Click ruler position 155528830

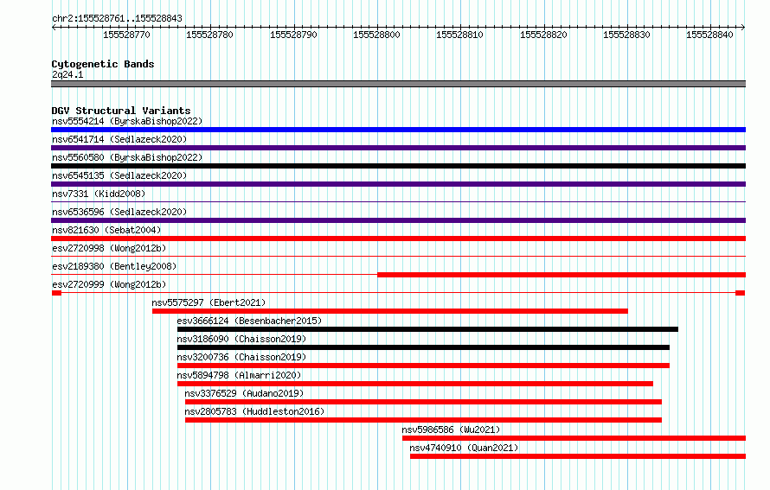(x=626, y=35)
